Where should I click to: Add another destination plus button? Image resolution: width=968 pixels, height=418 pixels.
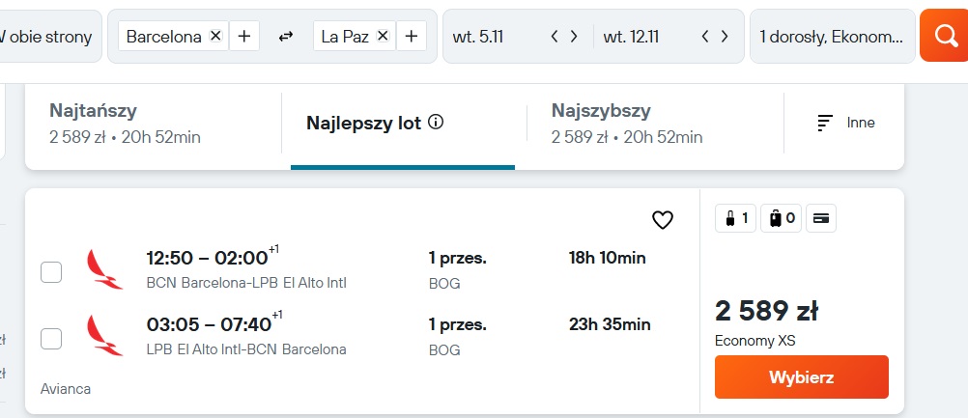412,37
